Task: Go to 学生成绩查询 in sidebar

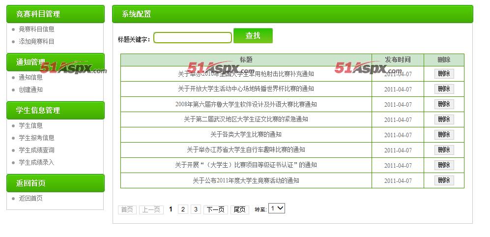Action: [x=36, y=150]
